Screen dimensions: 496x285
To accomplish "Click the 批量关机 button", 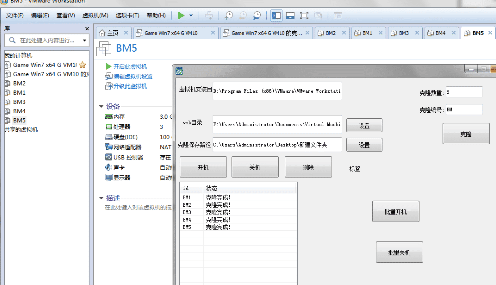I will coord(399,252).
